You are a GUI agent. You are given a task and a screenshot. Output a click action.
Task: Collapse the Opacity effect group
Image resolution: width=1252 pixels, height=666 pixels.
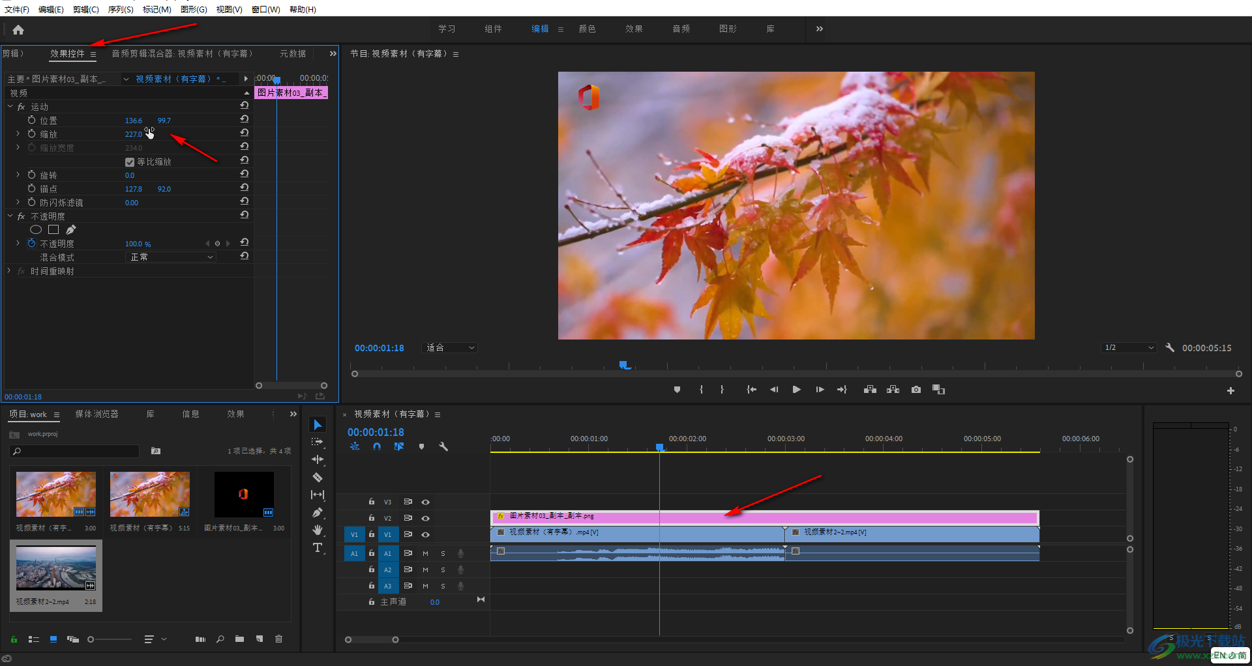pos(10,216)
